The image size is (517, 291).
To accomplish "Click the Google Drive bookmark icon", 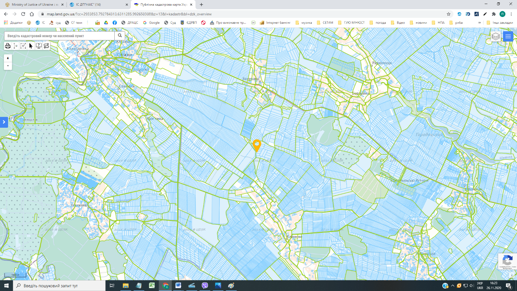I will tap(106, 23).
